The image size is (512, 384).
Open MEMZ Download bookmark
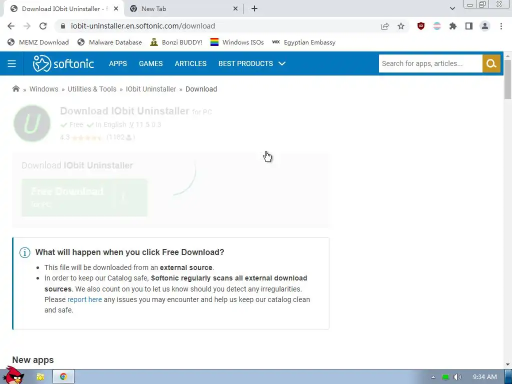pyautogui.click(x=38, y=42)
